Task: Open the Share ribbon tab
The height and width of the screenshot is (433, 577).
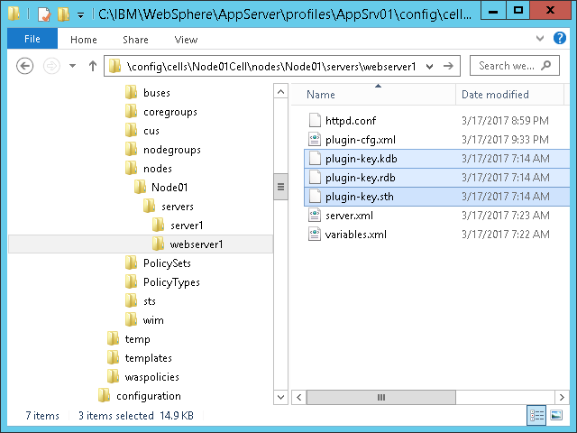Action: [x=136, y=40]
